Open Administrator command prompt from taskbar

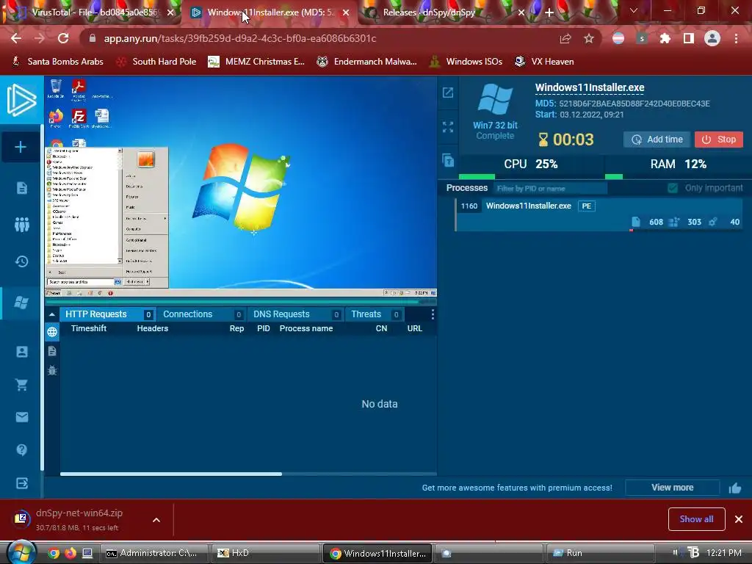pos(155,553)
